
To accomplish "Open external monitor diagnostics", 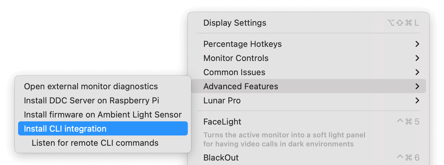I will 103,86.
